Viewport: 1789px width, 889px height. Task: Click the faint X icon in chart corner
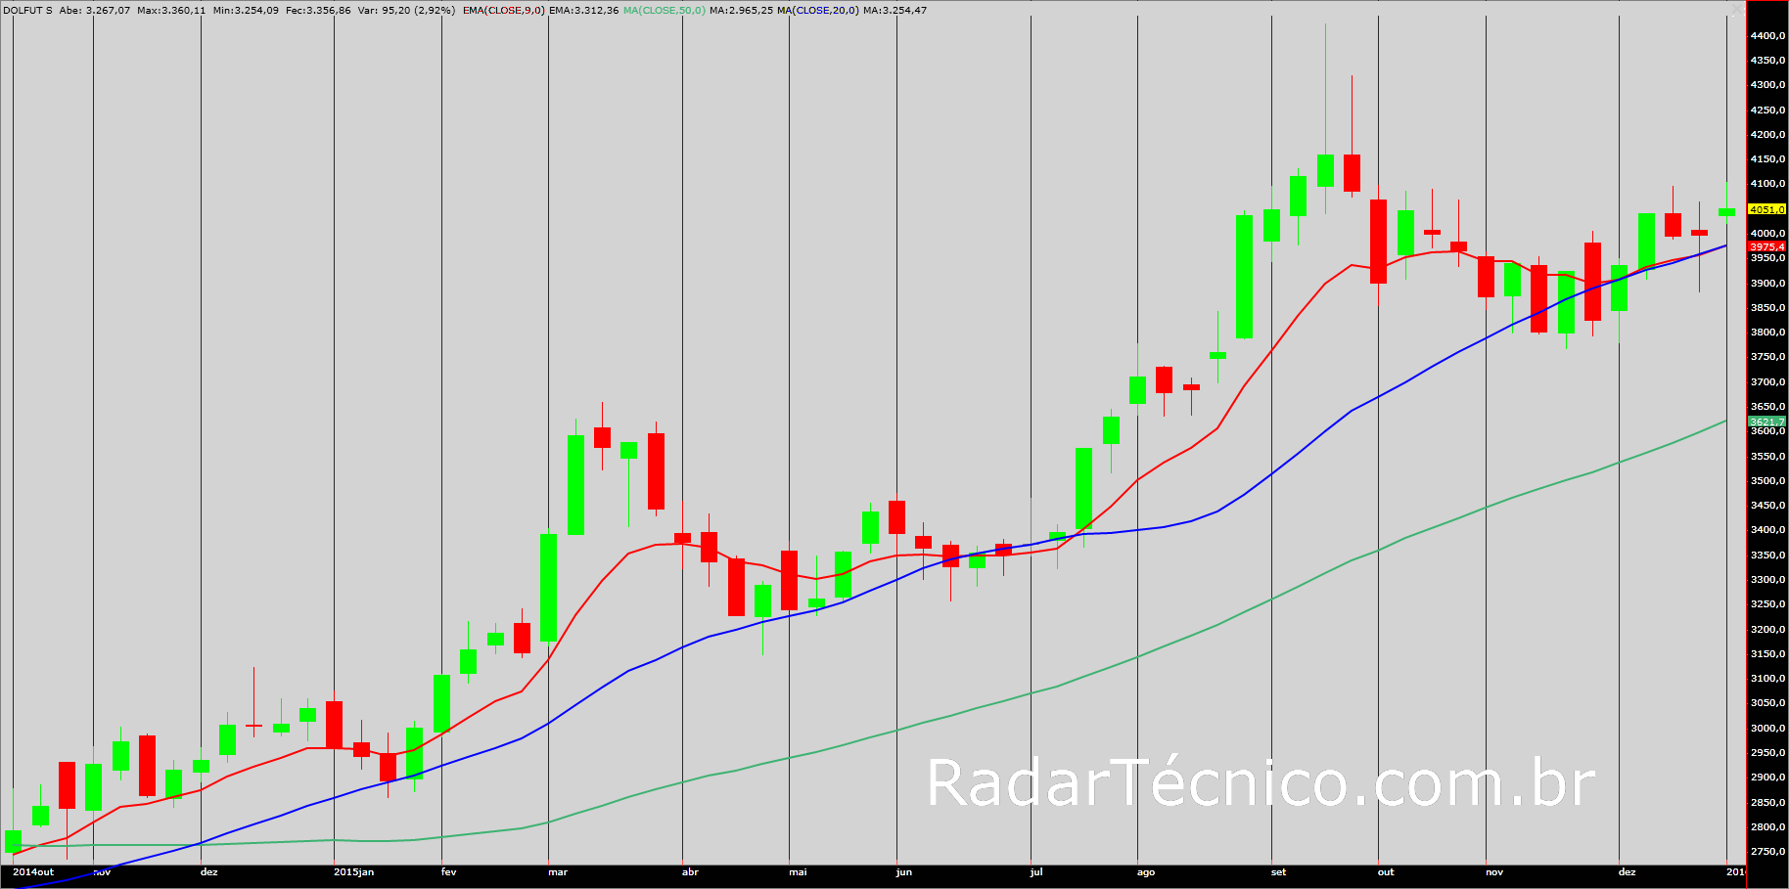(x=1736, y=10)
